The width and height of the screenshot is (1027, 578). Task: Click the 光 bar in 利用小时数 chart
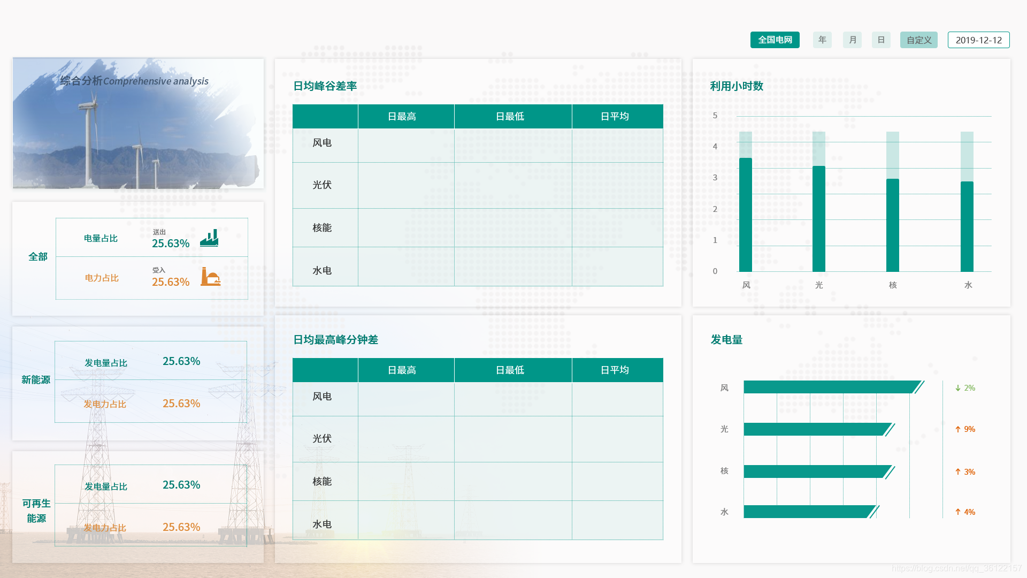(x=819, y=219)
